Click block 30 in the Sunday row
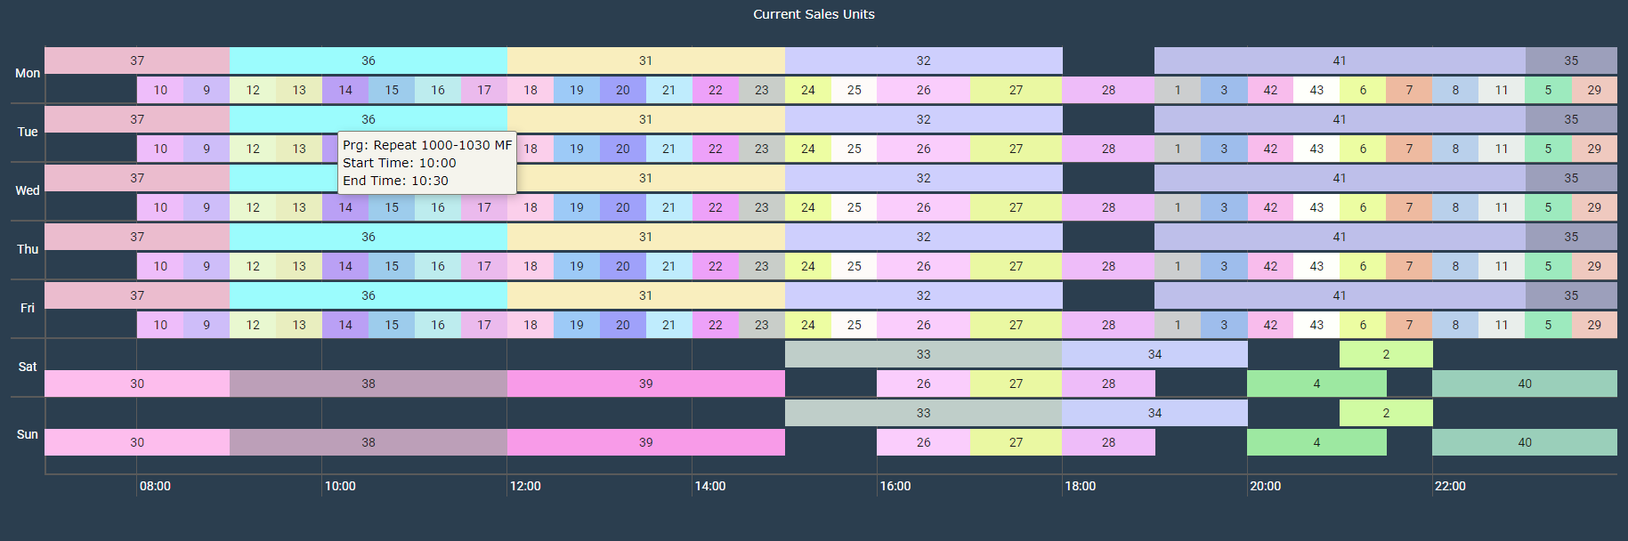The height and width of the screenshot is (541, 1628). point(137,442)
